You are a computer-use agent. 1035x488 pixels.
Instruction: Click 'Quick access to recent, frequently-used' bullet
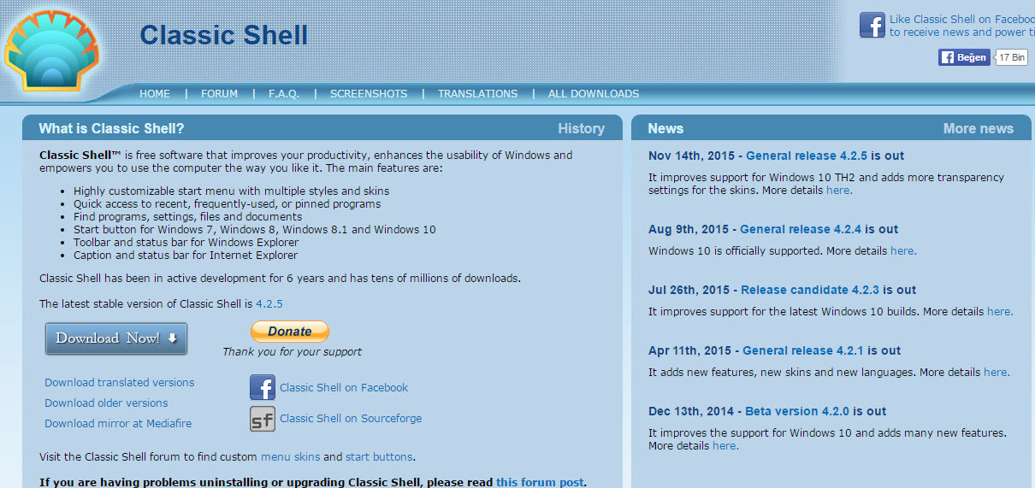[x=227, y=204]
